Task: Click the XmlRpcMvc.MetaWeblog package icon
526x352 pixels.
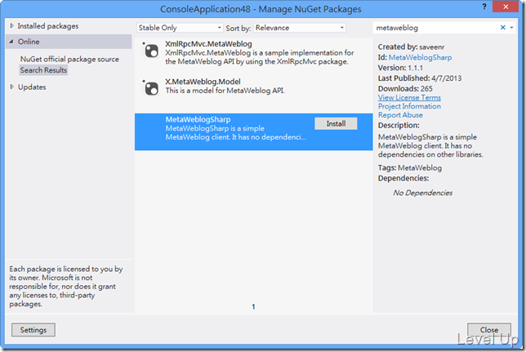Action: (151, 51)
